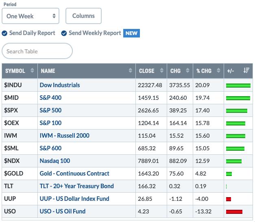Open the USO - US Oil Fund link
The width and height of the screenshot is (255, 222).
click(63, 211)
